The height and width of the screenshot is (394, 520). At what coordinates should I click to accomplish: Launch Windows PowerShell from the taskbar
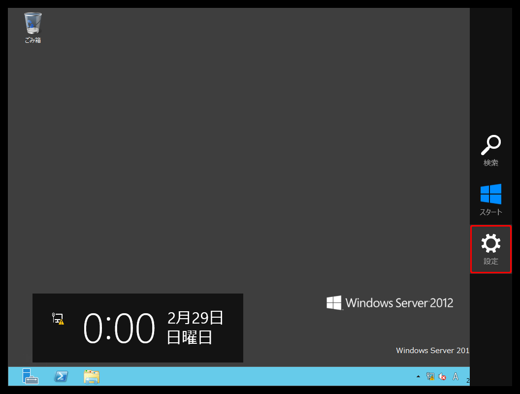(61, 376)
